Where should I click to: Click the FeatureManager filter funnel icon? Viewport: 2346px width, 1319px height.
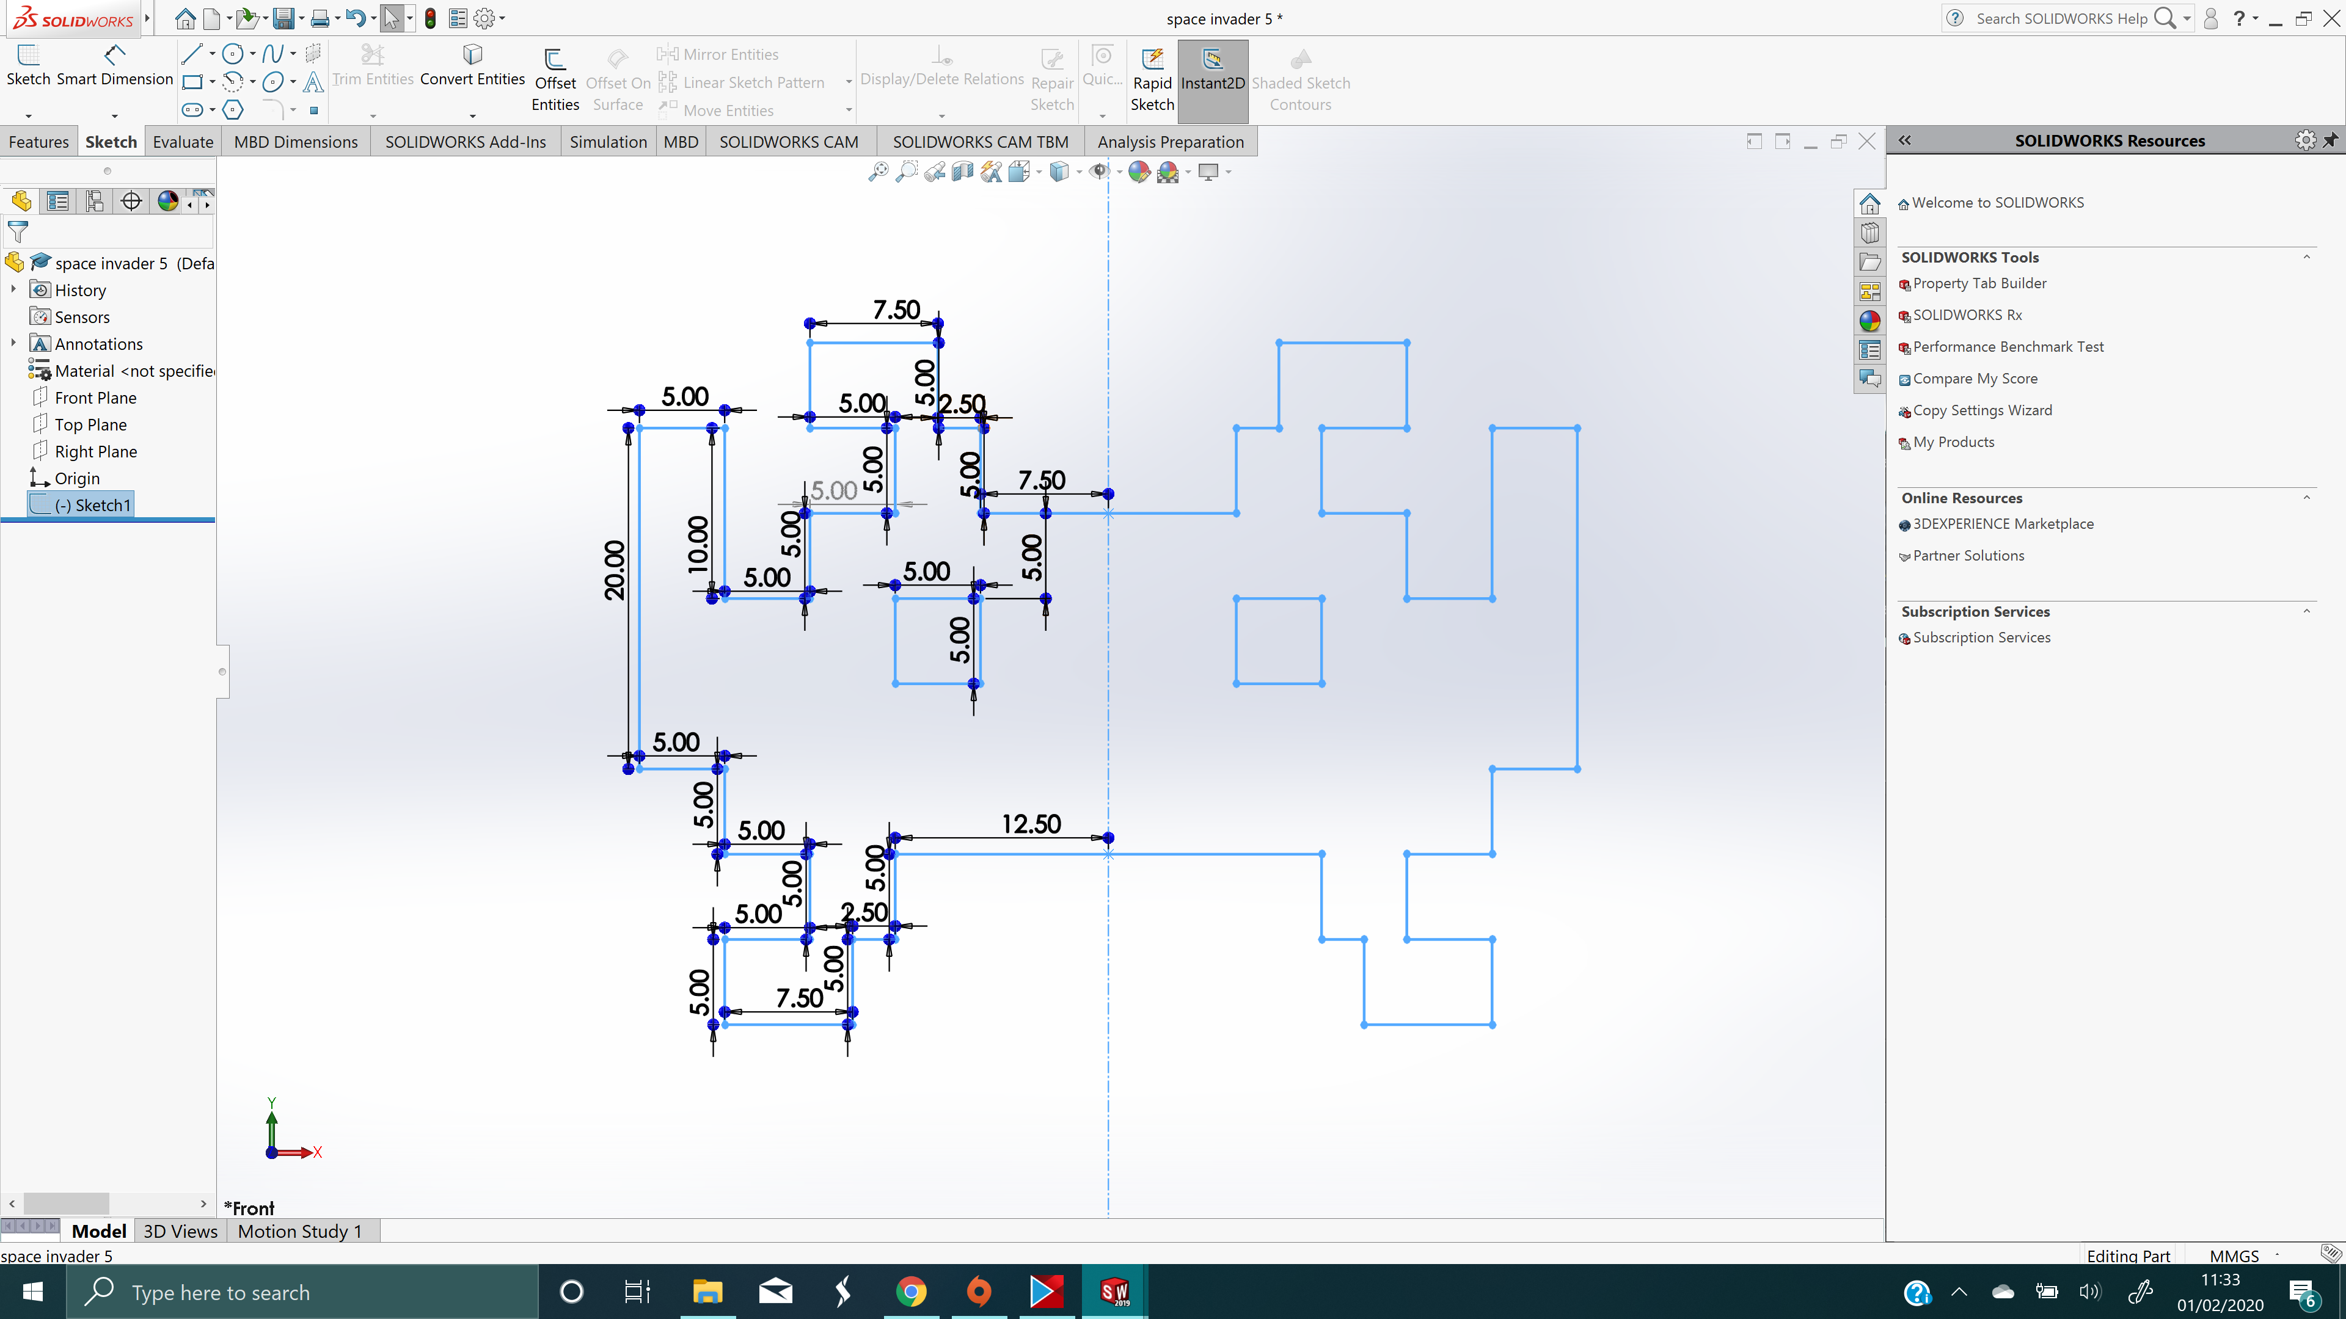tap(18, 232)
